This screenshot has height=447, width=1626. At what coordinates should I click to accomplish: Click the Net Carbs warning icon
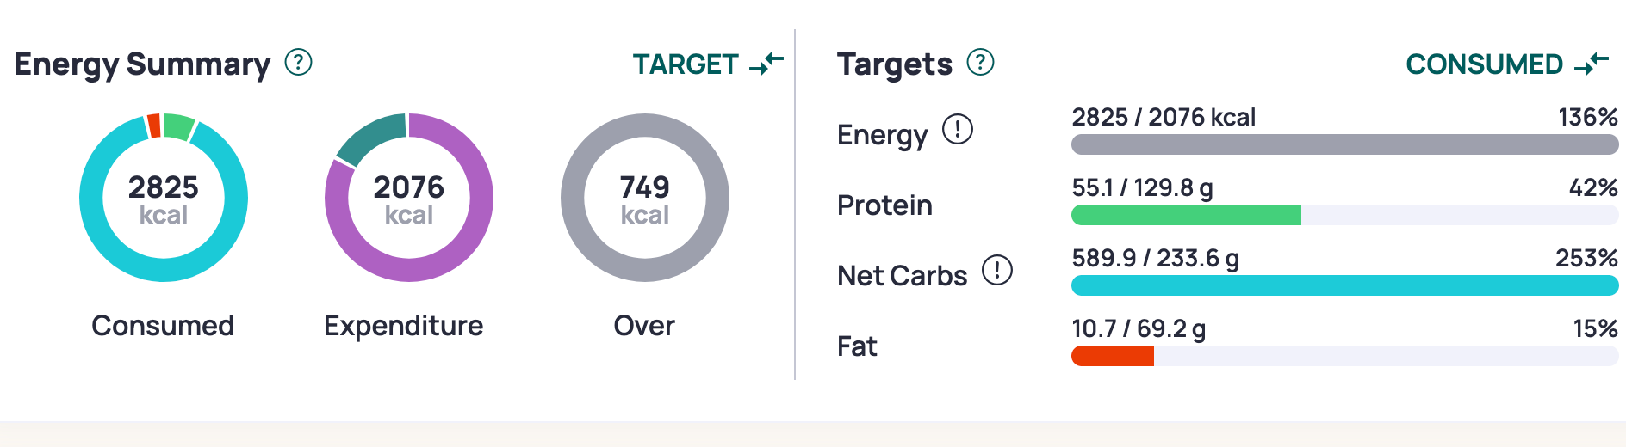point(997,271)
